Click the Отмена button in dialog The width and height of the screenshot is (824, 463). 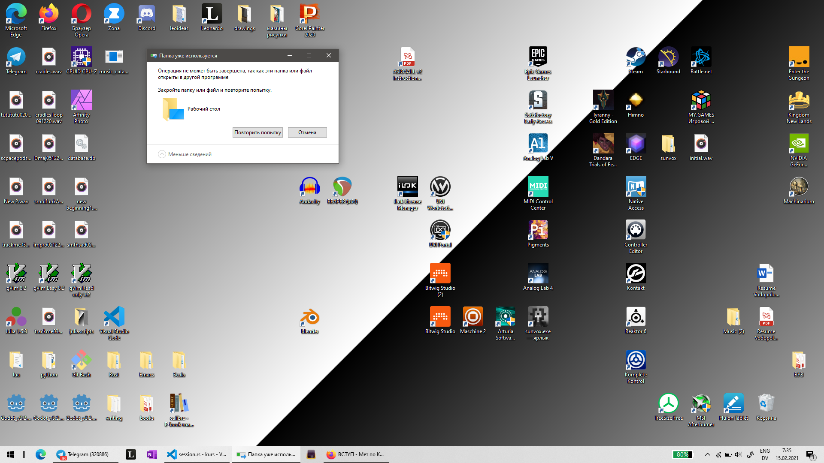(x=307, y=132)
